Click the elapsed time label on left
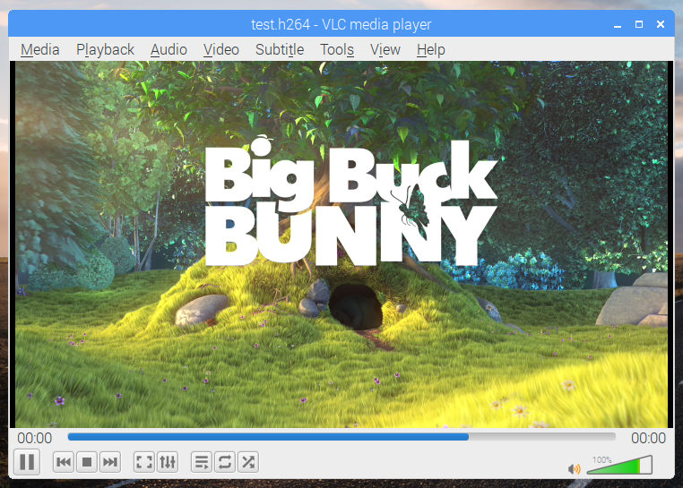 (x=34, y=438)
